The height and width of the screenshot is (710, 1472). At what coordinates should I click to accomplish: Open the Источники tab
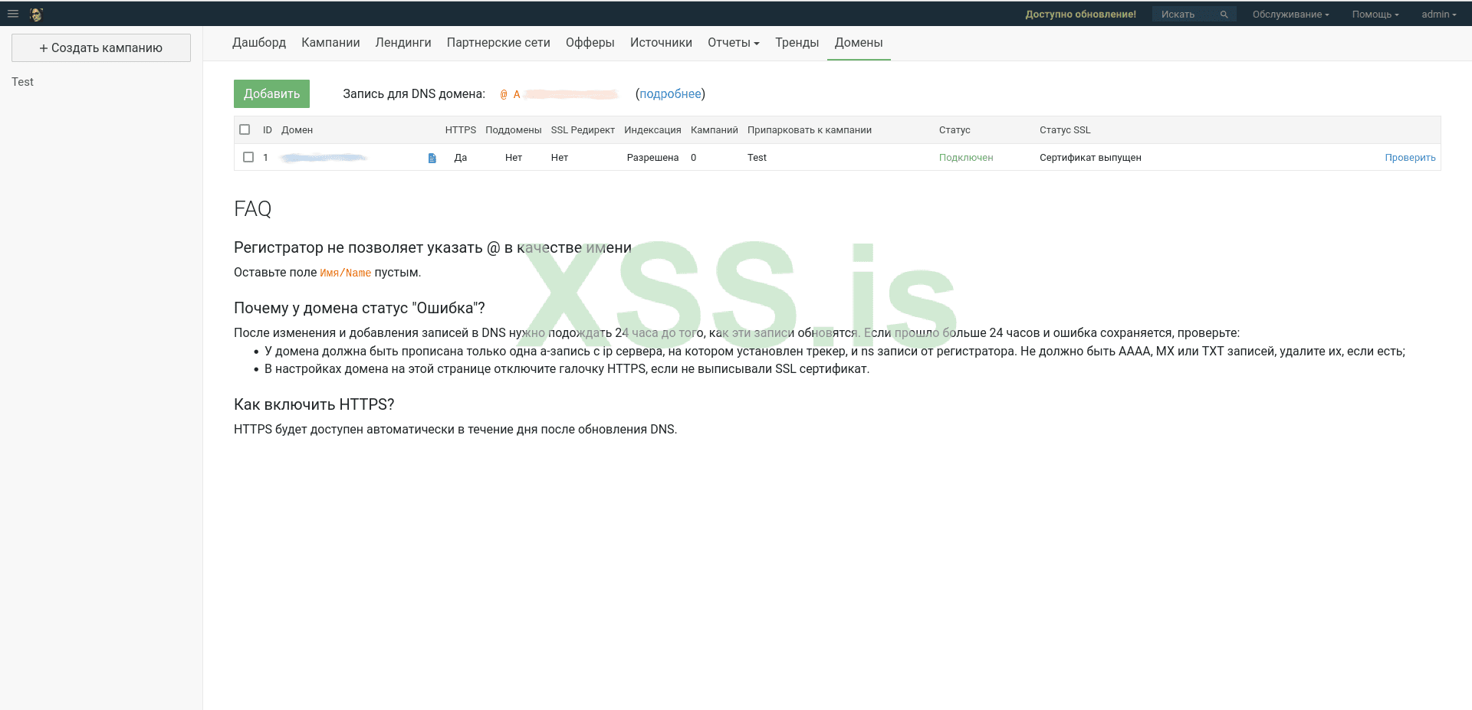pyautogui.click(x=661, y=43)
